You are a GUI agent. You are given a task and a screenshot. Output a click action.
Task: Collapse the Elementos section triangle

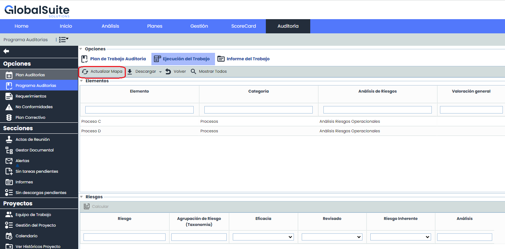[81, 81]
